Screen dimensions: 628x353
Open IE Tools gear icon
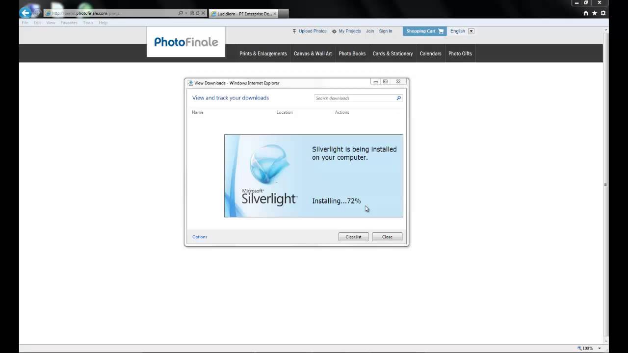pyautogui.click(x=603, y=13)
